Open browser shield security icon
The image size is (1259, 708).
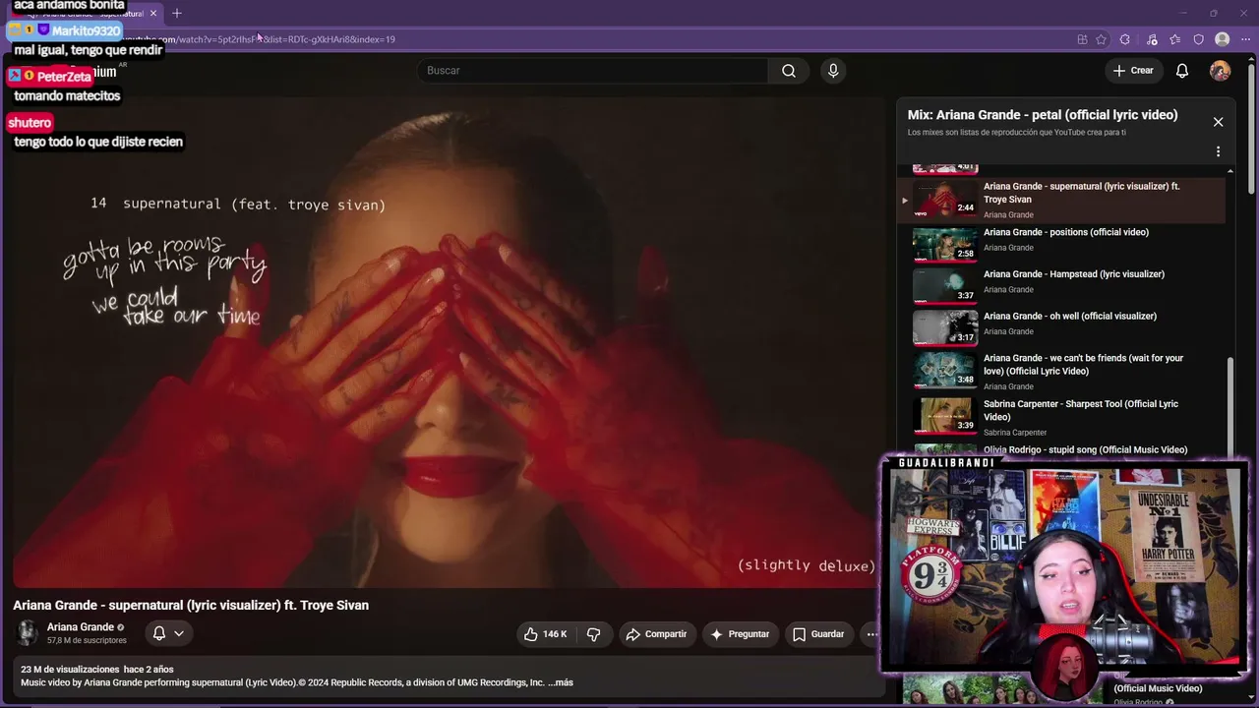[x=1198, y=39]
